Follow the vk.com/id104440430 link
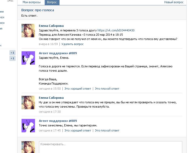 tap(116, 30)
